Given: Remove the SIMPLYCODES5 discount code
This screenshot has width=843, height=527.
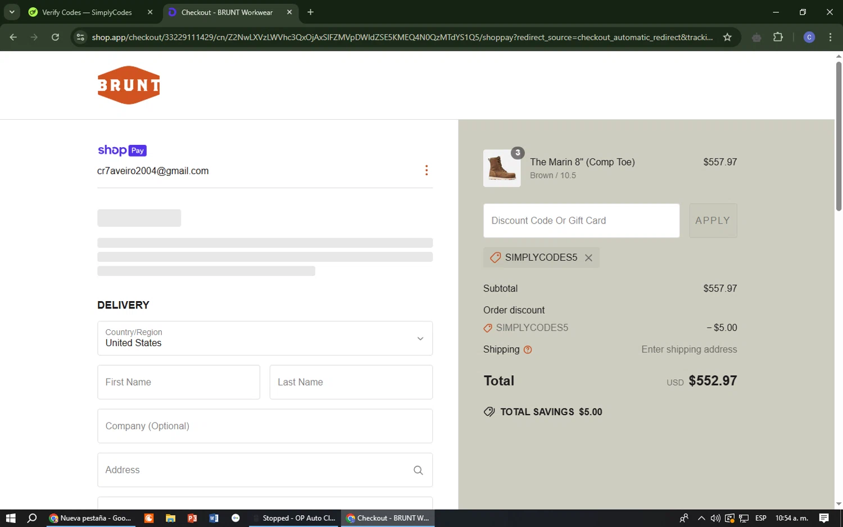Looking at the screenshot, I should 588,258.
